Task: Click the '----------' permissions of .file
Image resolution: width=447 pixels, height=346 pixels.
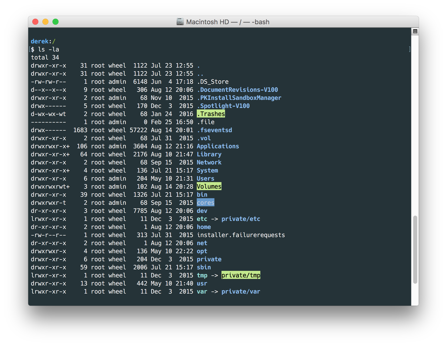Action: 48,122
